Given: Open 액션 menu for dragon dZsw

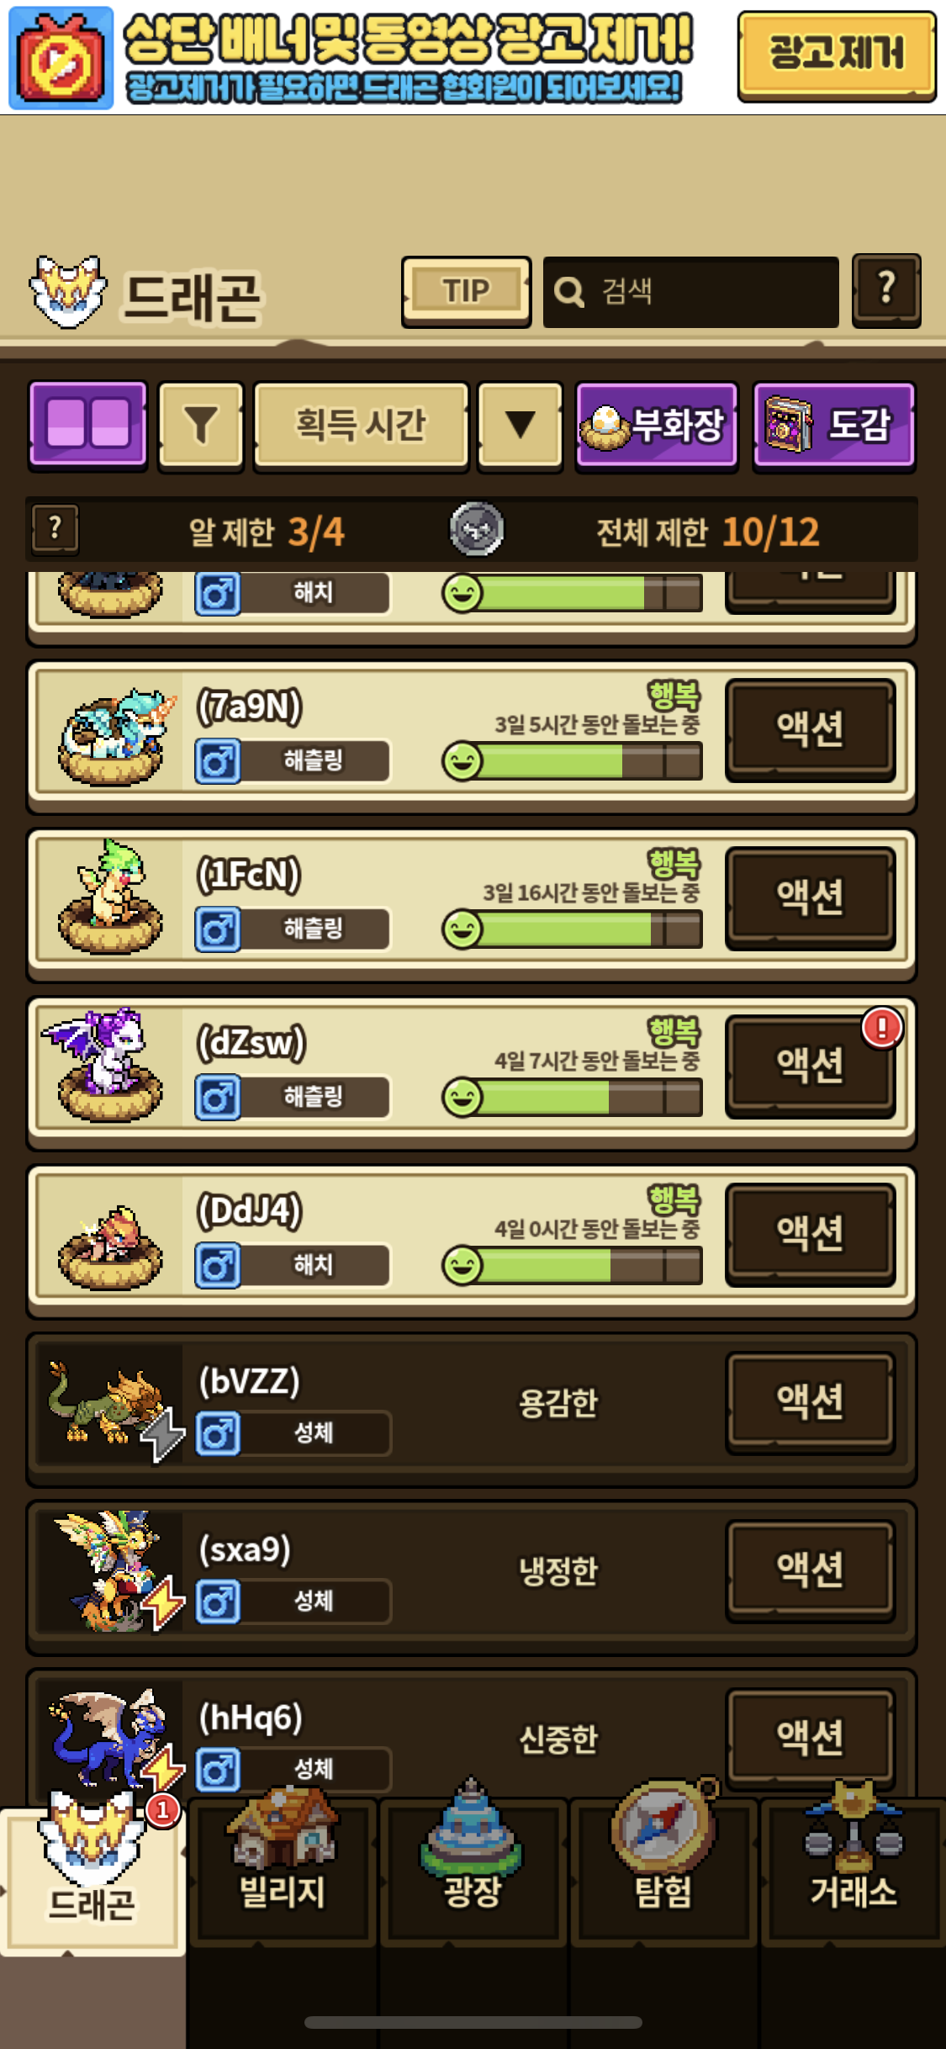Looking at the screenshot, I should [x=810, y=1065].
